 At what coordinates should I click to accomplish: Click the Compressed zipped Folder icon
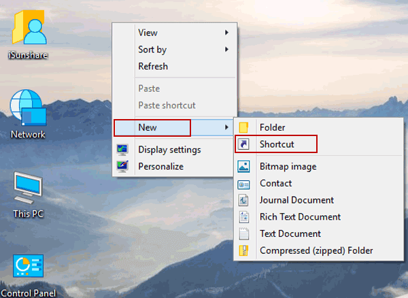point(244,250)
